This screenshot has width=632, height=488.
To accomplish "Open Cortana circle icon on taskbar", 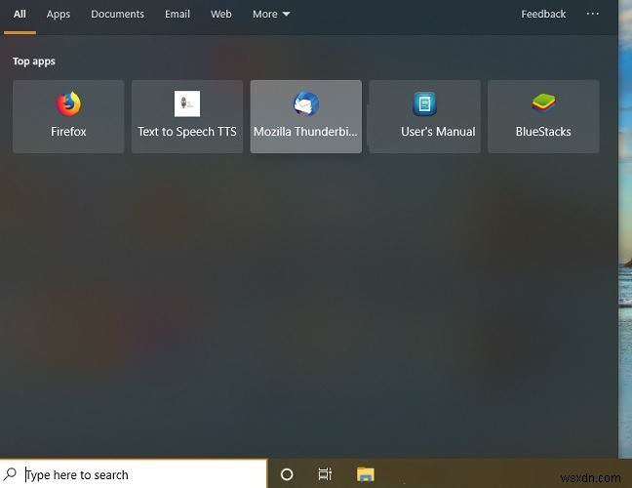I will point(287,474).
